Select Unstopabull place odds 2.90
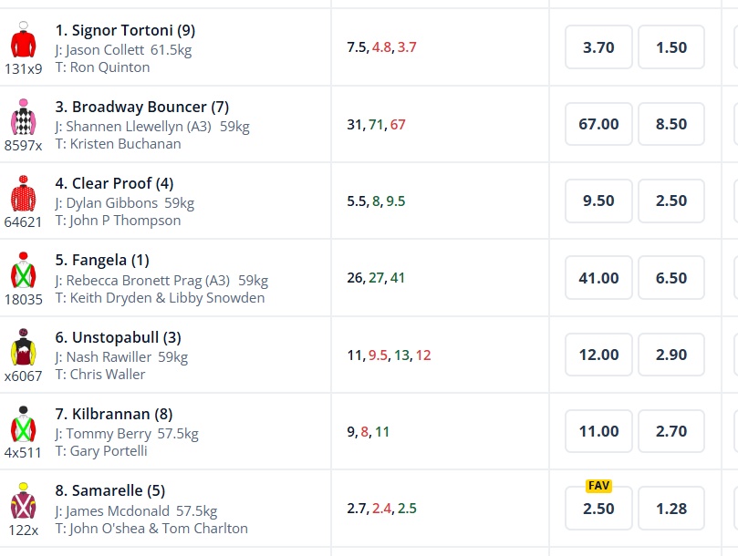Viewport: 738px width, 556px height. pos(671,355)
